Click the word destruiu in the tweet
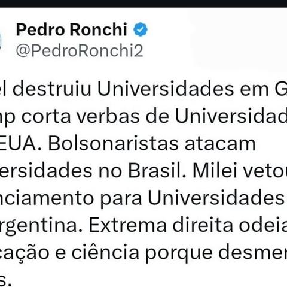Image resolution: width=287 pixels, height=287 pixels. click(x=52, y=89)
